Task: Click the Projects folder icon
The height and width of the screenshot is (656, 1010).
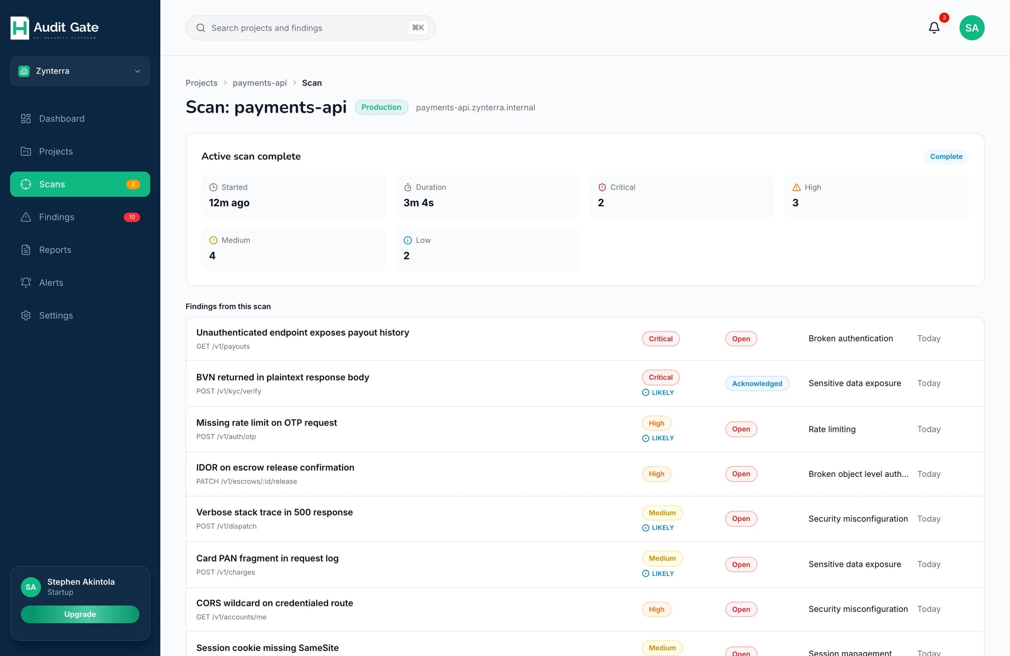Action: 26,151
